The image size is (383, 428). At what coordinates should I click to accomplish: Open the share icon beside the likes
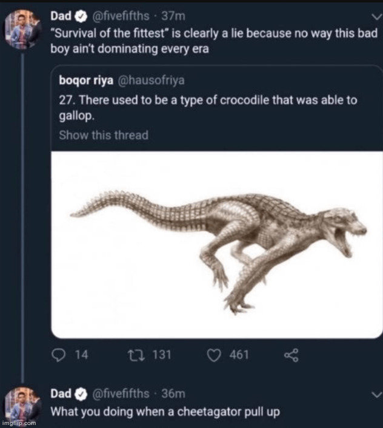(291, 355)
